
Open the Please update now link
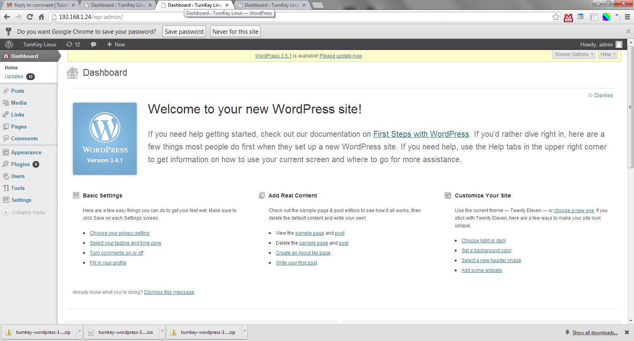pyautogui.click(x=341, y=56)
